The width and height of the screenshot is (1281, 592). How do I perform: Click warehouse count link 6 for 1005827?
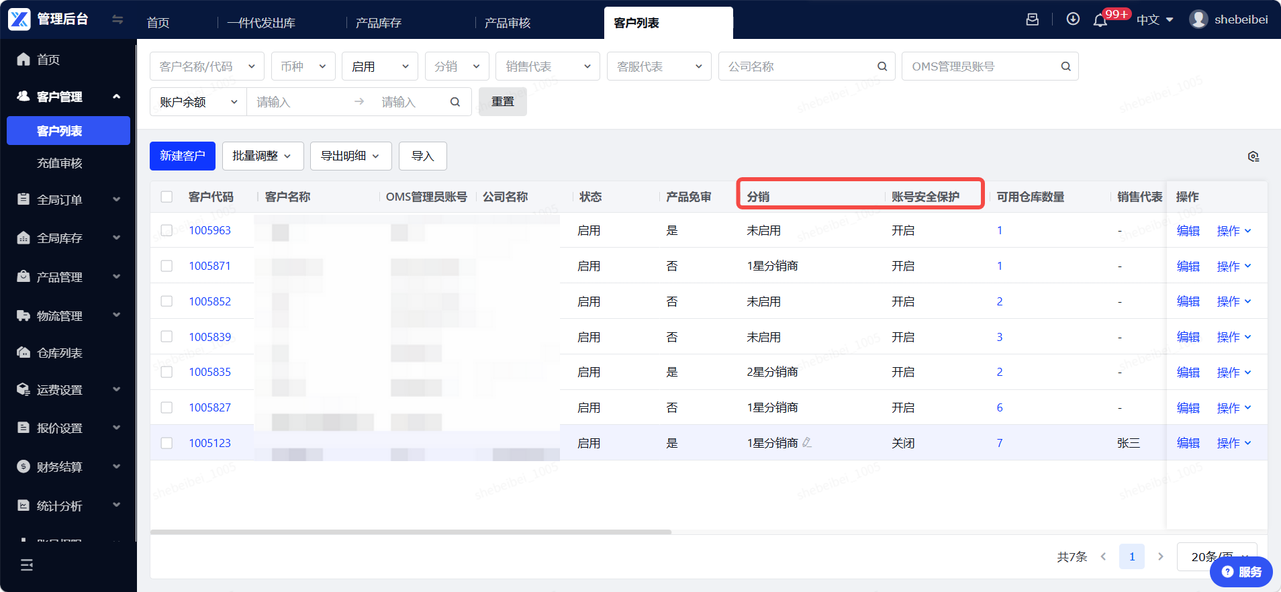pos(1000,407)
